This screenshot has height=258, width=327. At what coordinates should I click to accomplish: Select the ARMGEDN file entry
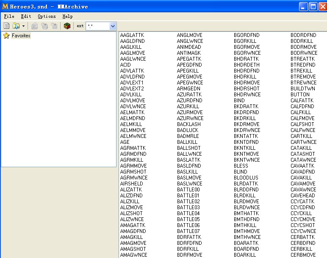[188, 89]
